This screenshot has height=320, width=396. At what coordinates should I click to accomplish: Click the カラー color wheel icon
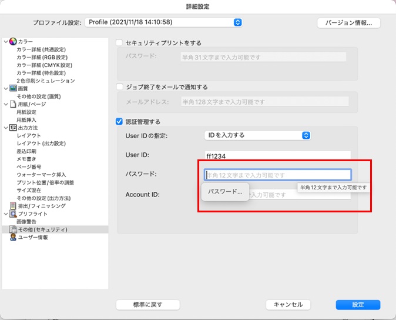tap(13, 42)
